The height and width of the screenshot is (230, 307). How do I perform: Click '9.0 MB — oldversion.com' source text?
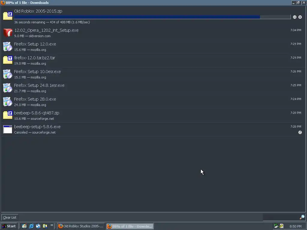[32, 36]
